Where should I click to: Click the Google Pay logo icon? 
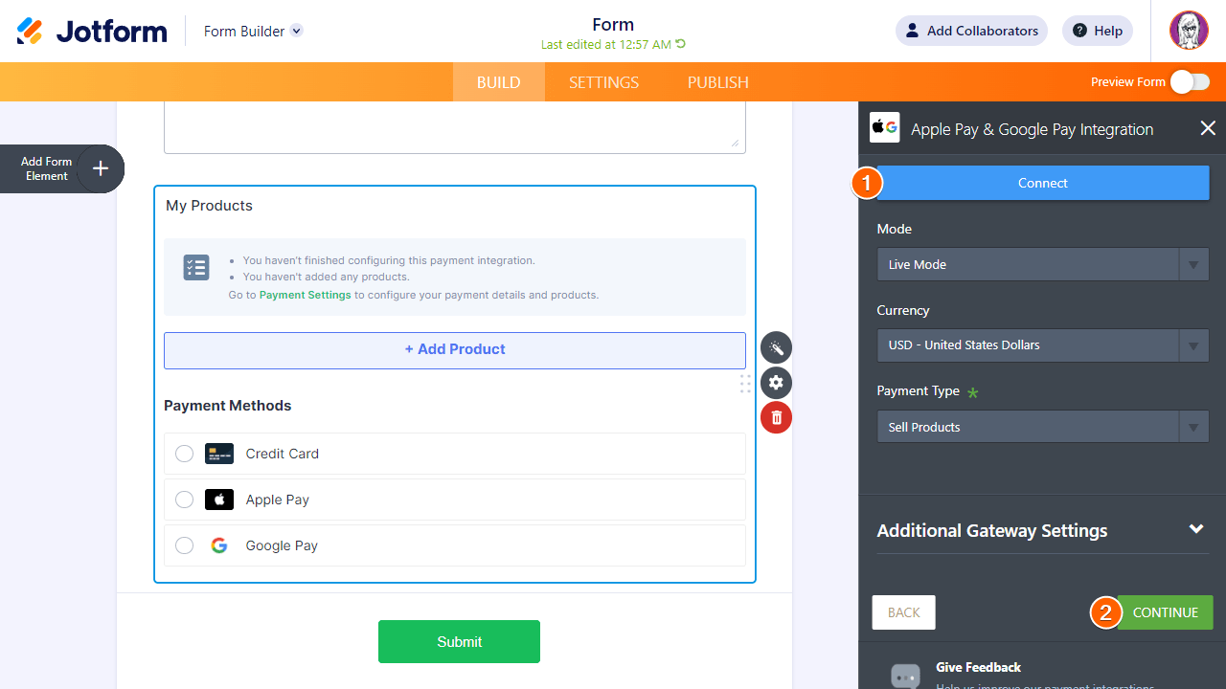(219, 545)
